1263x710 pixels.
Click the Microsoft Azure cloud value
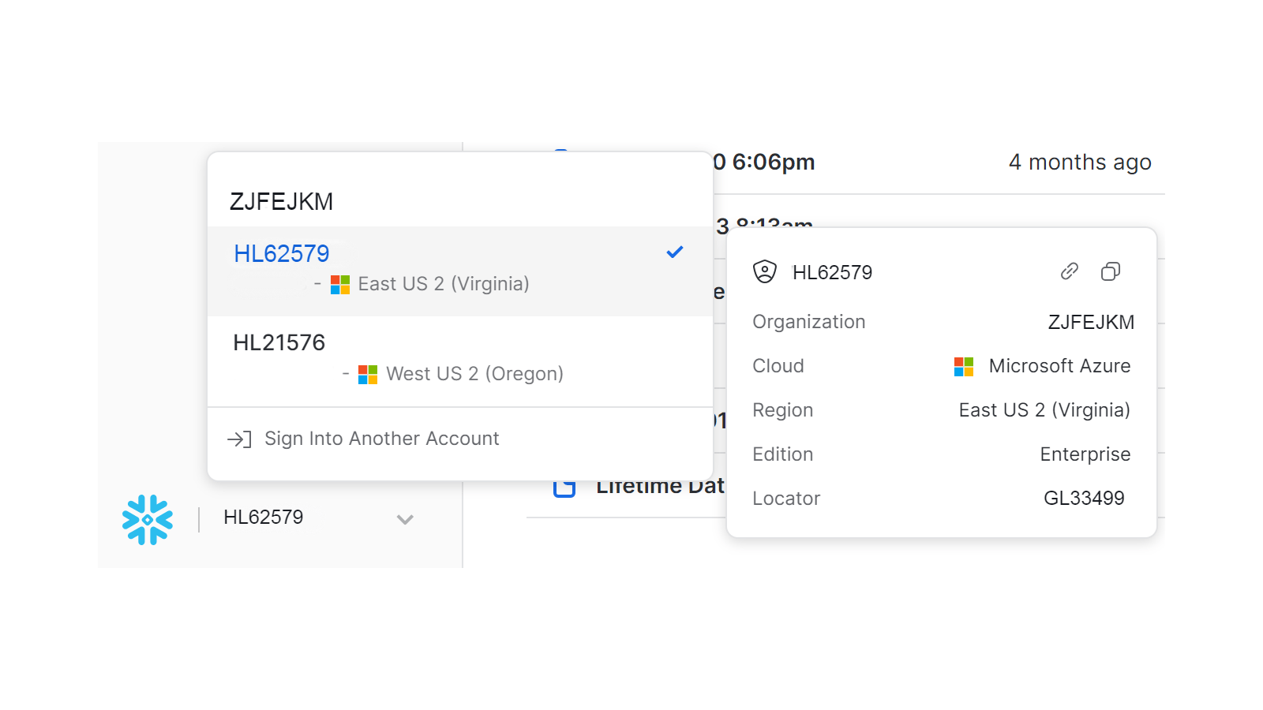1059,366
